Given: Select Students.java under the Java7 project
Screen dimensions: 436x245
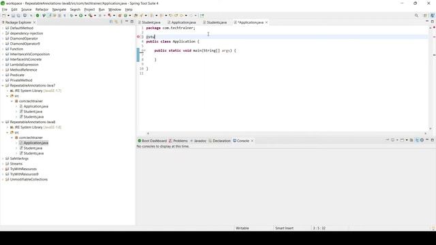Looking at the screenshot, I should tap(33, 117).
